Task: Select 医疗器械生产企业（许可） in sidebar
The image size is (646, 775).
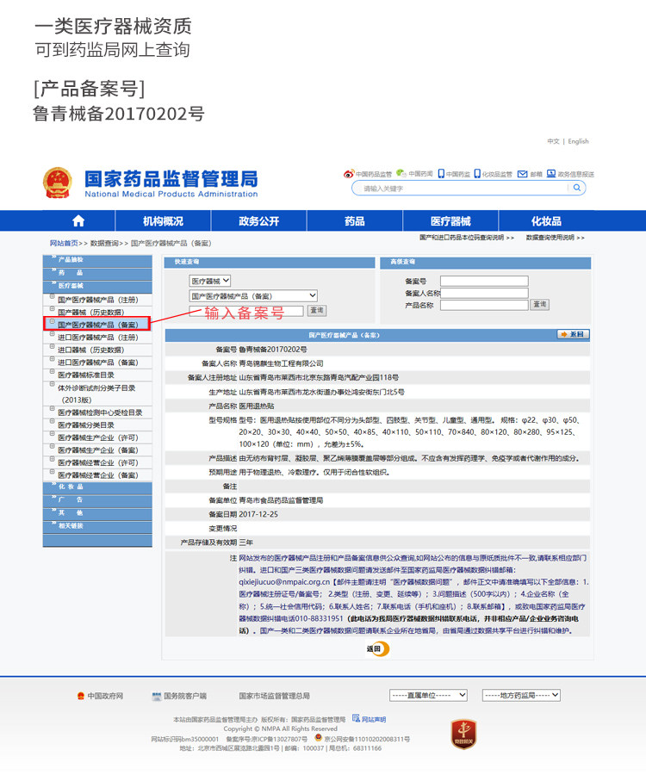Action: [x=98, y=437]
